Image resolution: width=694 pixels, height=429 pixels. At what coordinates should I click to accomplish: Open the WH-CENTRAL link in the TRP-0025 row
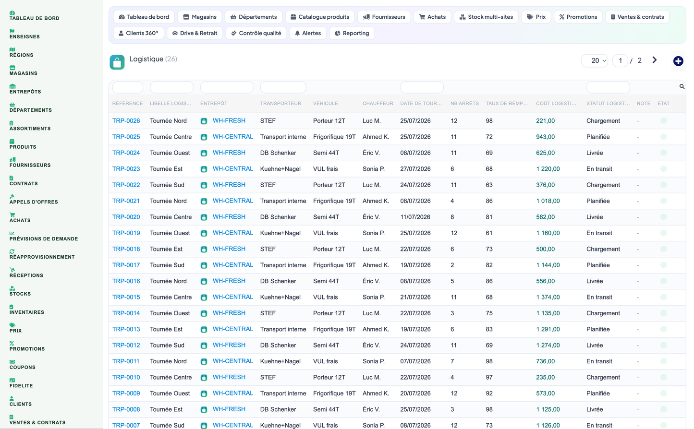233,137
